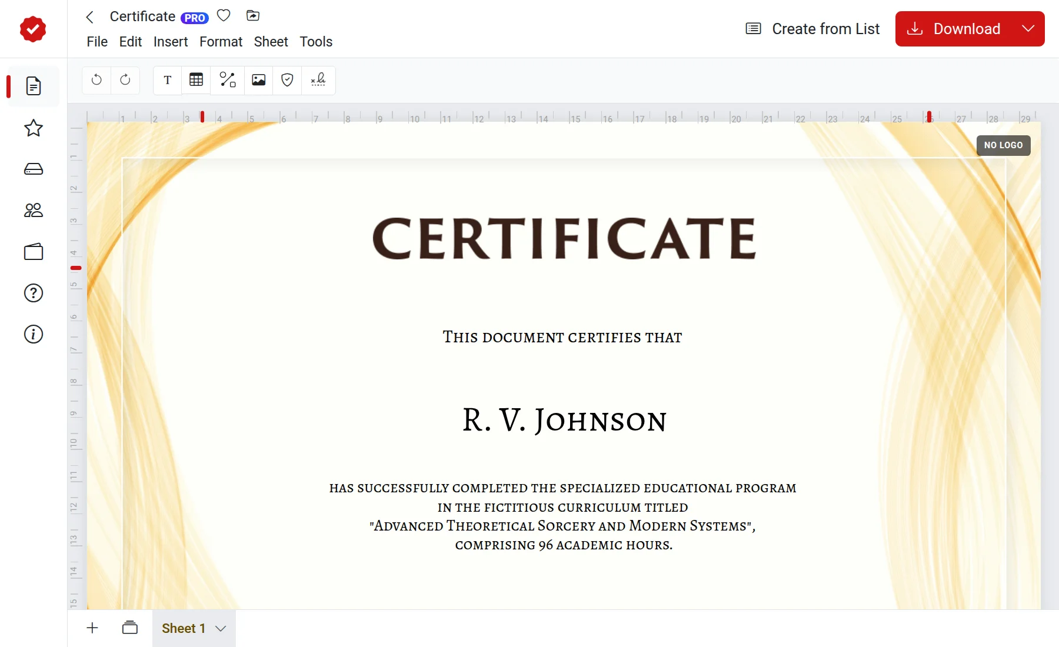This screenshot has height=647, width=1059.
Task: Open the wallet sidebar icon
Action: 34,252
